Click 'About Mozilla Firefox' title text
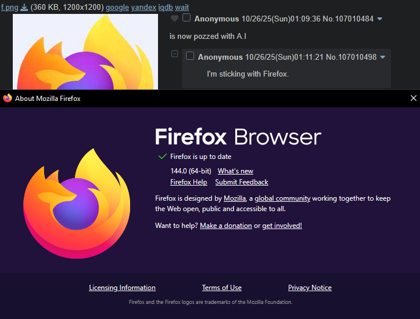Viewport: 420px width, 319px height. coord(48,99)
